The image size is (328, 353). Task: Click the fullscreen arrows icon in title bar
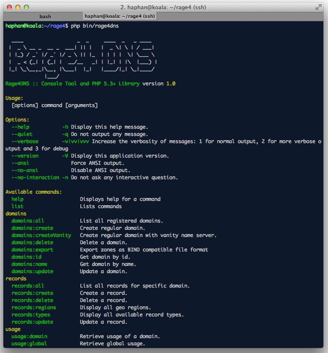[318, 7]
